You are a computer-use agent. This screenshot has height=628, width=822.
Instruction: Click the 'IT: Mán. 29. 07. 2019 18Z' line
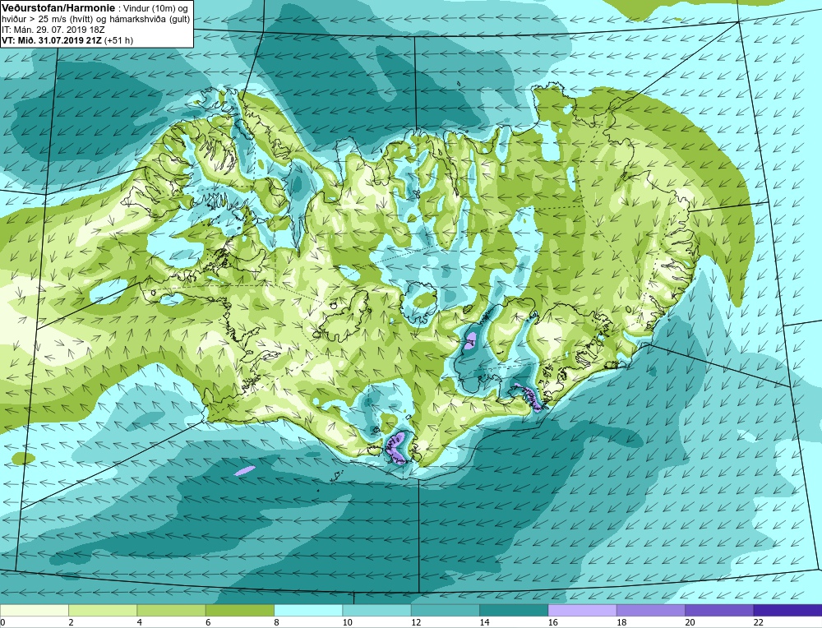coord(53,30)
